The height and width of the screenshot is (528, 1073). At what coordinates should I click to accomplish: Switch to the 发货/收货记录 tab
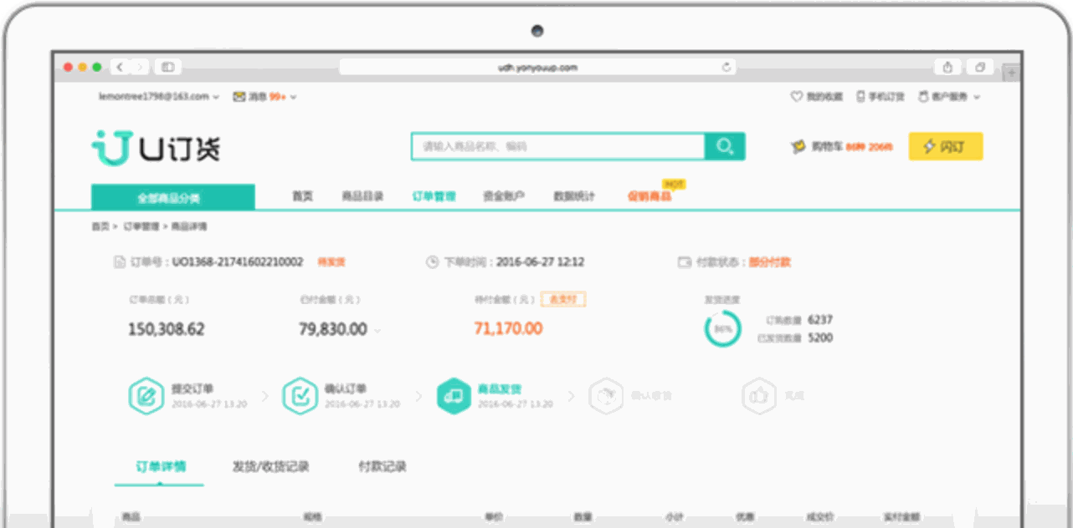(270, 467)
